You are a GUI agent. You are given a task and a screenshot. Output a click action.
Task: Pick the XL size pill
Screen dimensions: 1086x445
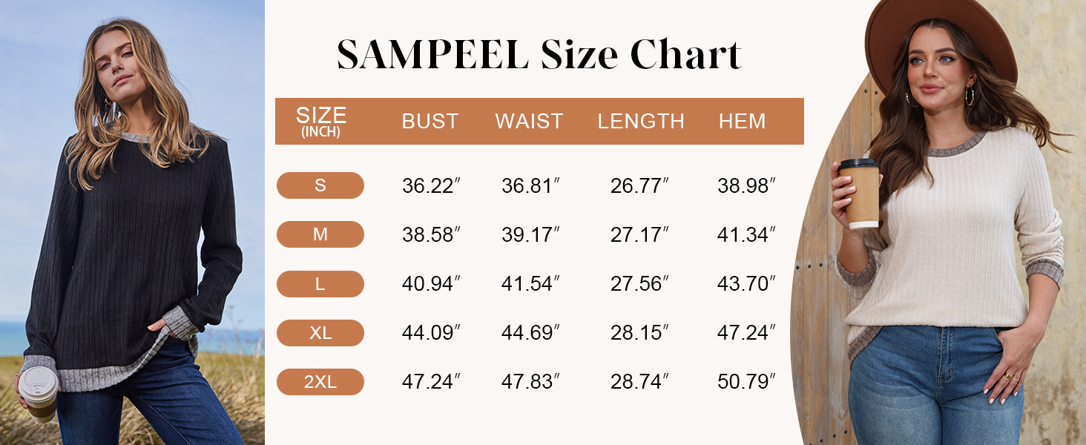320,333
